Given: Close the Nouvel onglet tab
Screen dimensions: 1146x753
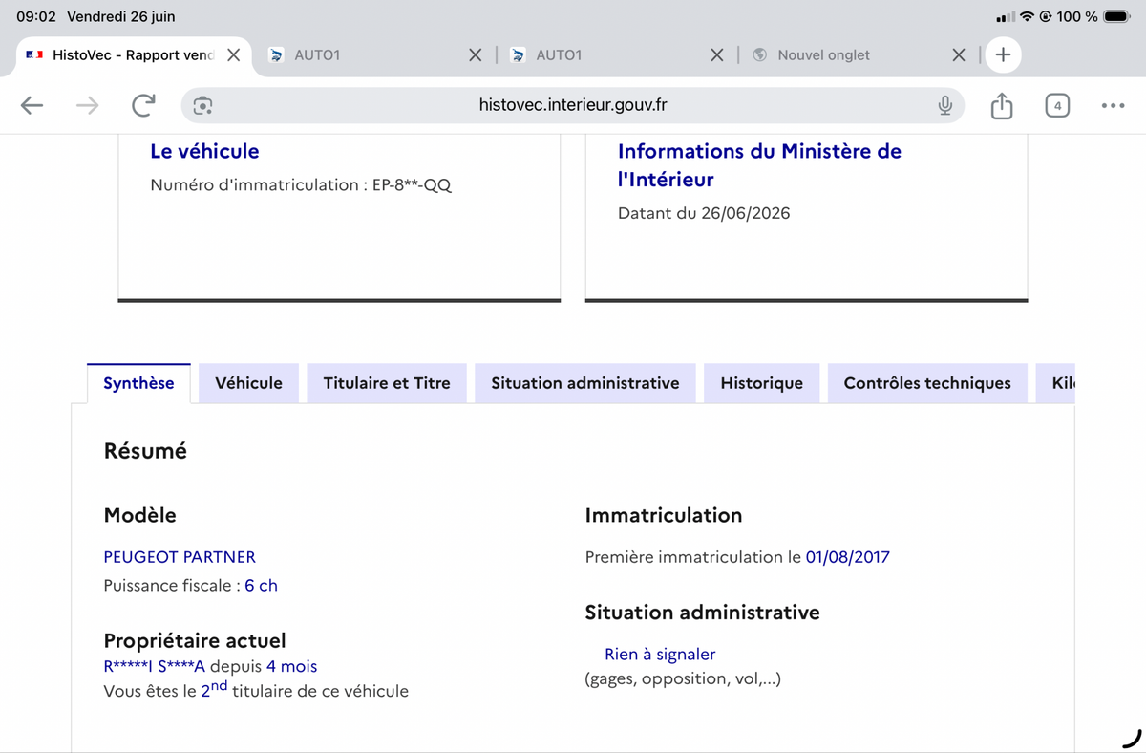Looking at the screenshot, I should pyautogui.click(x=959, y=54).
